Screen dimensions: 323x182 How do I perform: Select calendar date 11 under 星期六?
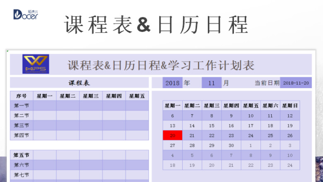[270, 115]
